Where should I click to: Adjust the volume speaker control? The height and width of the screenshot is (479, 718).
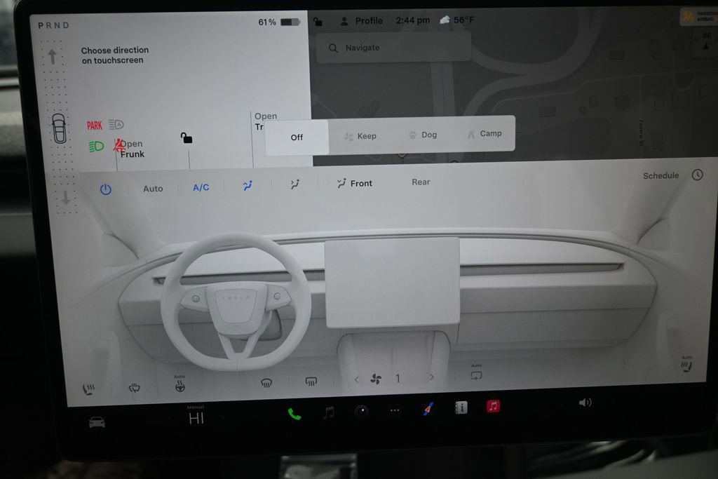586,402
